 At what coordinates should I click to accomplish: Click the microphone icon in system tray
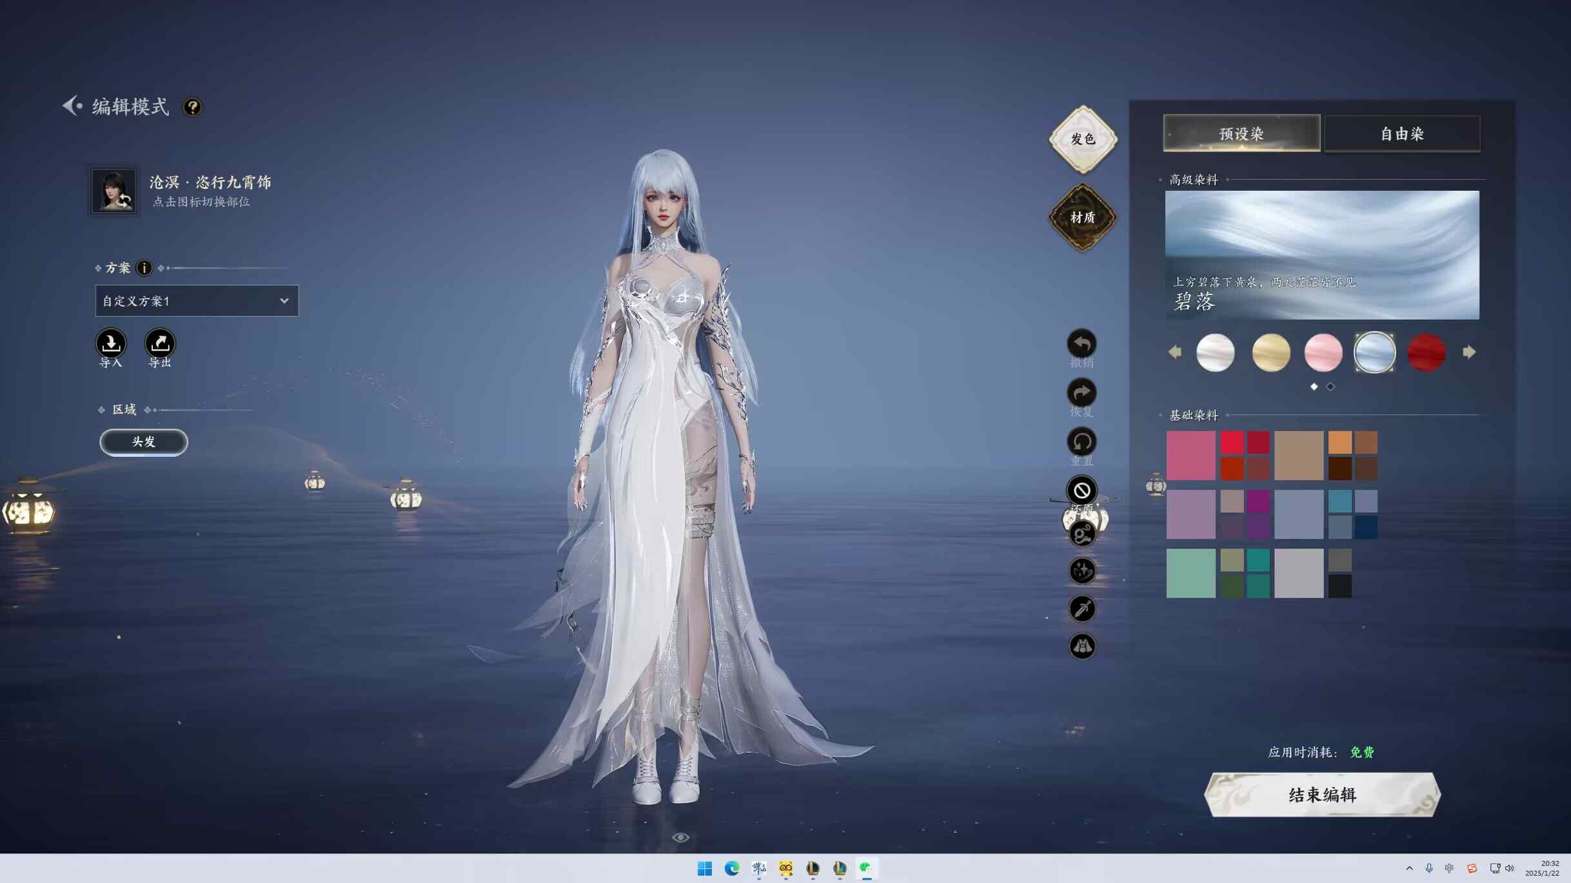(1429, 869)
